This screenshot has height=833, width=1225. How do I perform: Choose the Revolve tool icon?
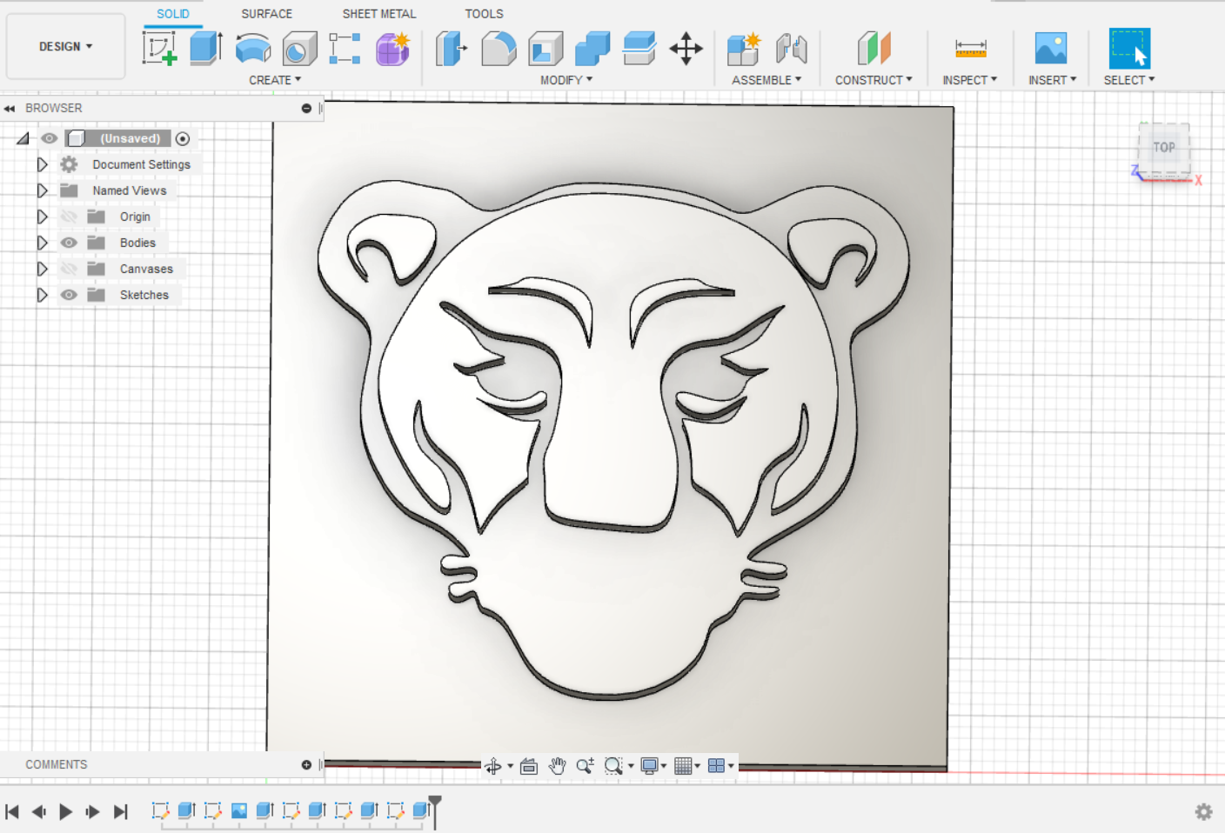coord(253,48)
